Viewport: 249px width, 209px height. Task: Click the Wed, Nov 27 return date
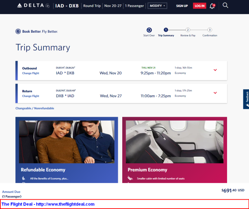click(x=111, y=96)
